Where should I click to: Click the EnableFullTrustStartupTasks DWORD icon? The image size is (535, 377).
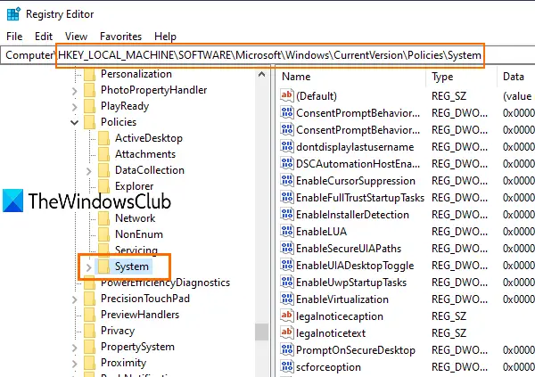(287, 197)
